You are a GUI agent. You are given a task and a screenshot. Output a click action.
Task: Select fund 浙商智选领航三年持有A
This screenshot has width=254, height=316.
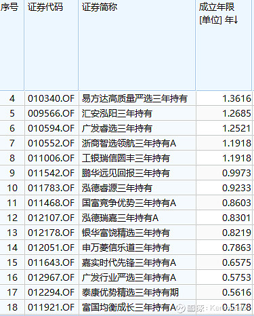point(129,143)
